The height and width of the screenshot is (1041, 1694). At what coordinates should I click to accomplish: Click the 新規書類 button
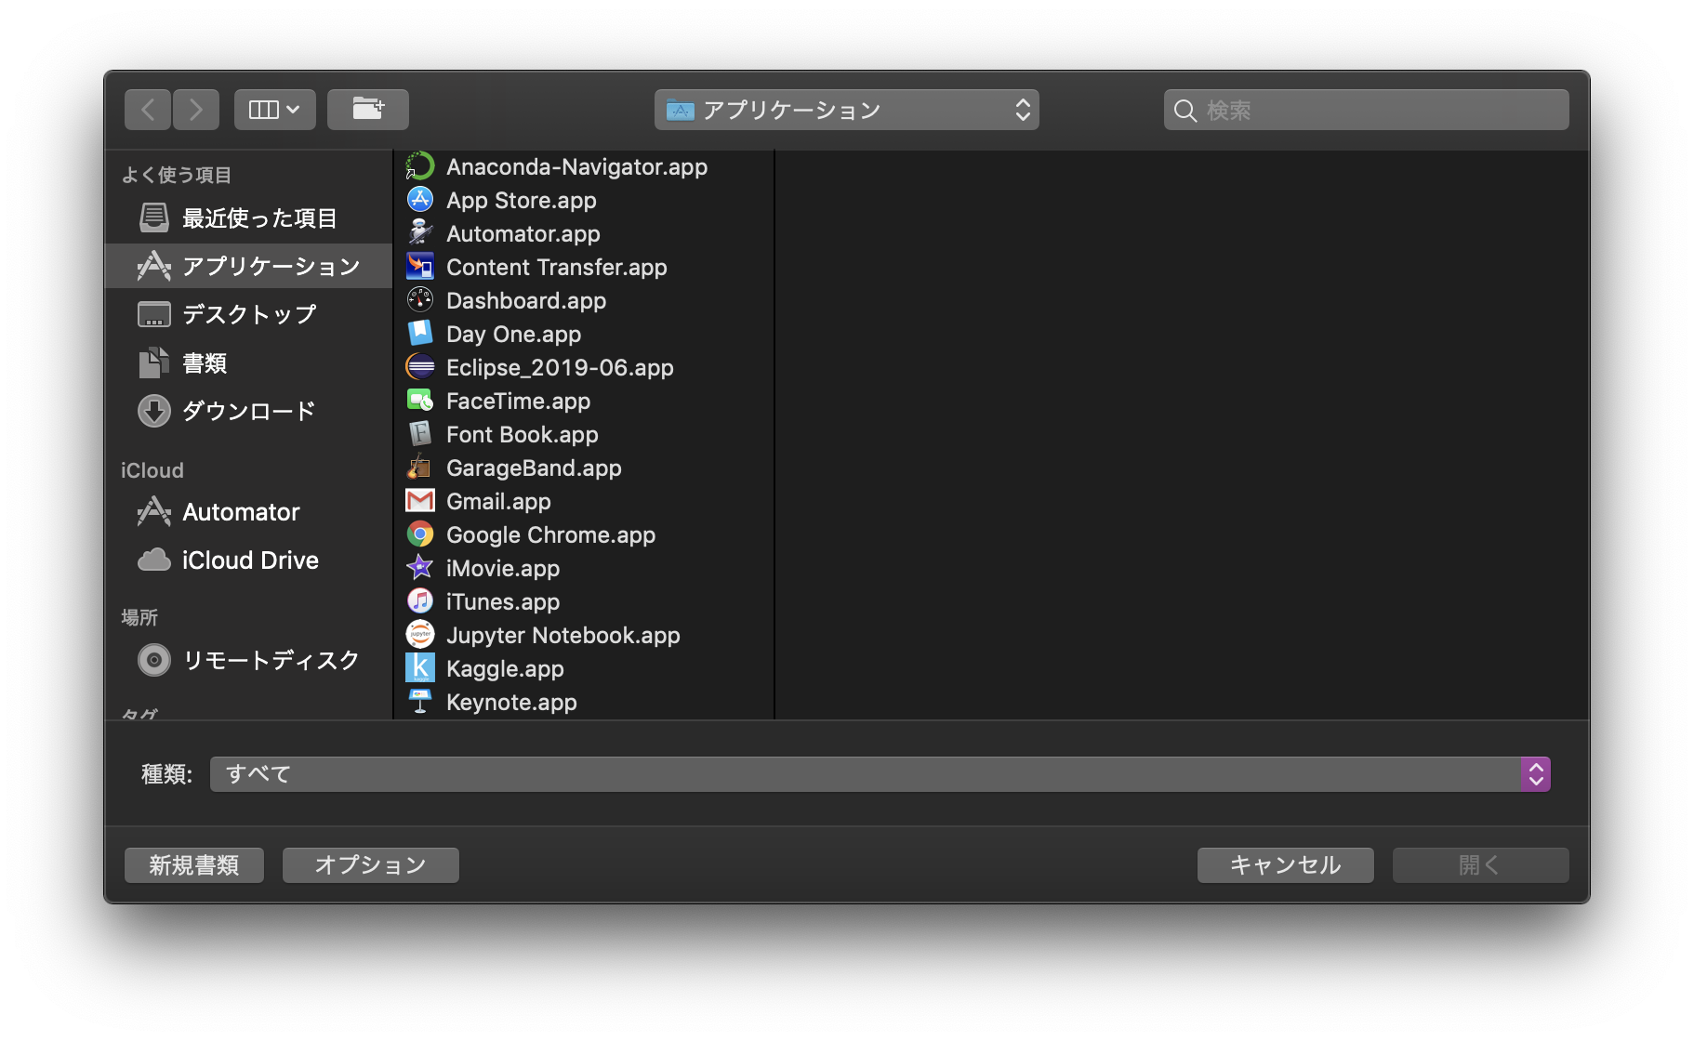click(x=194, y=865)
